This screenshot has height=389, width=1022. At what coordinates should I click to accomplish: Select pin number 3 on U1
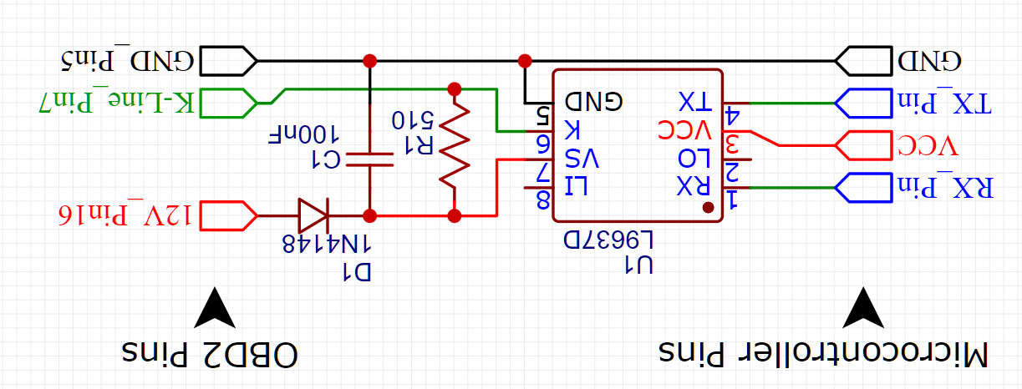pos(733,144)
